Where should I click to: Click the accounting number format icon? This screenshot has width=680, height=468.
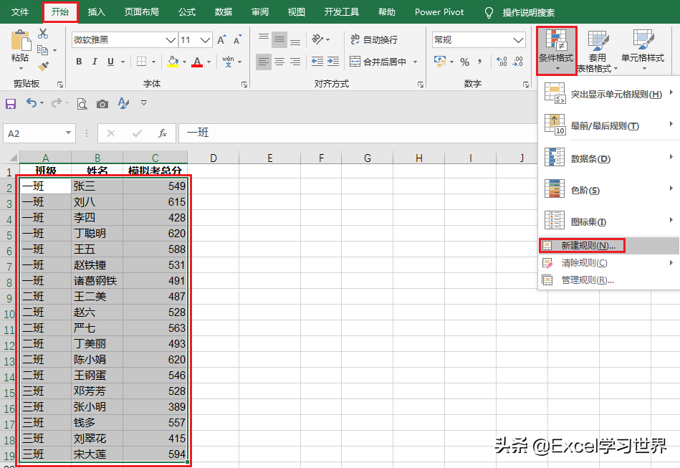440,62
